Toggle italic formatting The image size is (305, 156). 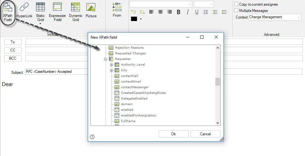[187, 12]
